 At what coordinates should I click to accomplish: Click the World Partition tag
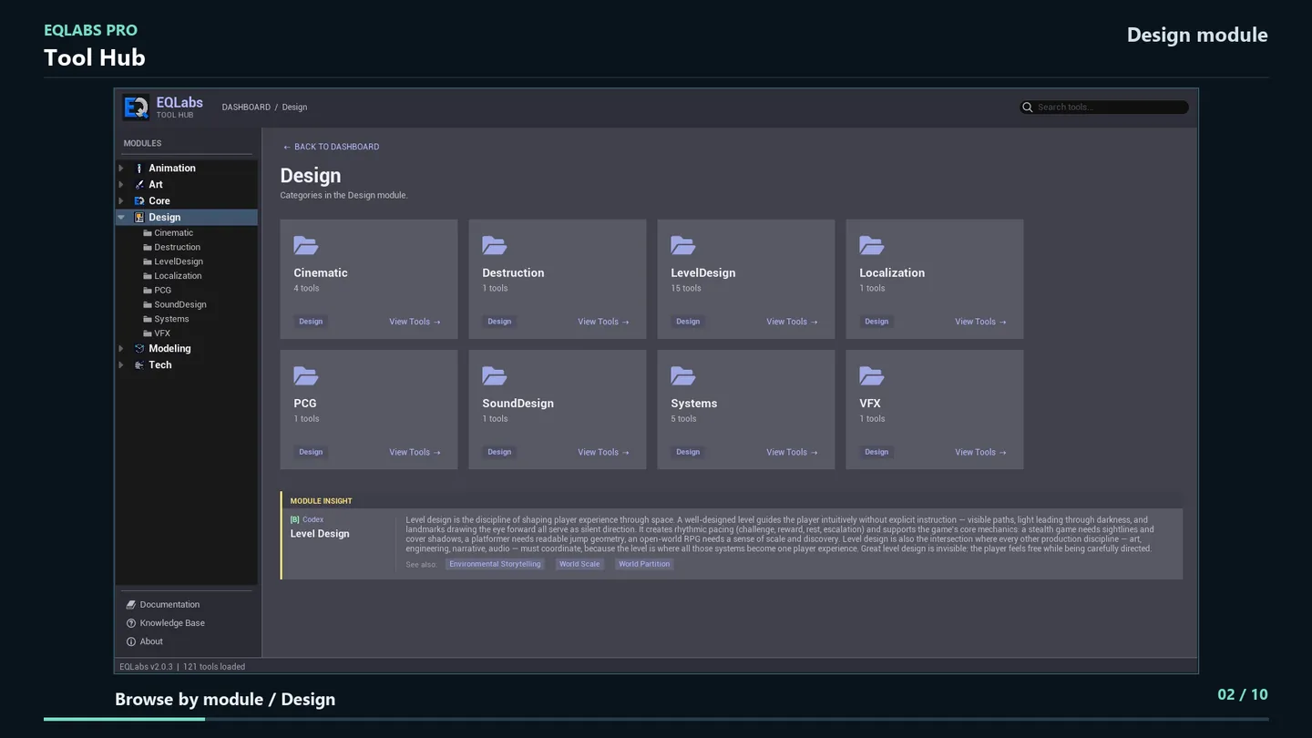(644, 565)
